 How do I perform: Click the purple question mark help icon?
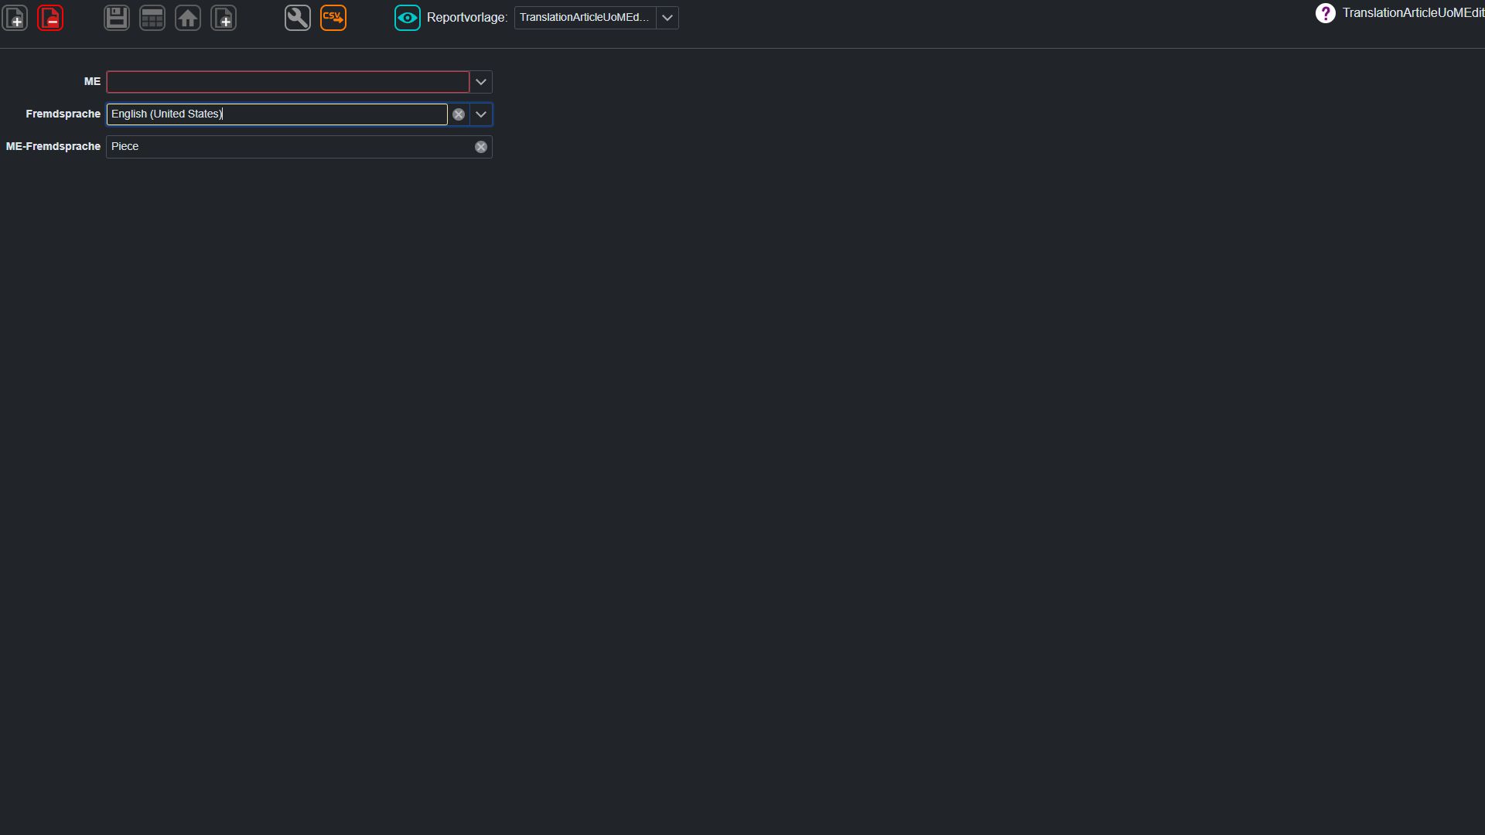click(x=1325, y=13)
